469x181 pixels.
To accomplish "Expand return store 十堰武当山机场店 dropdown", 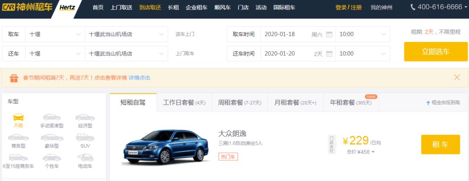I will [161, 54].
